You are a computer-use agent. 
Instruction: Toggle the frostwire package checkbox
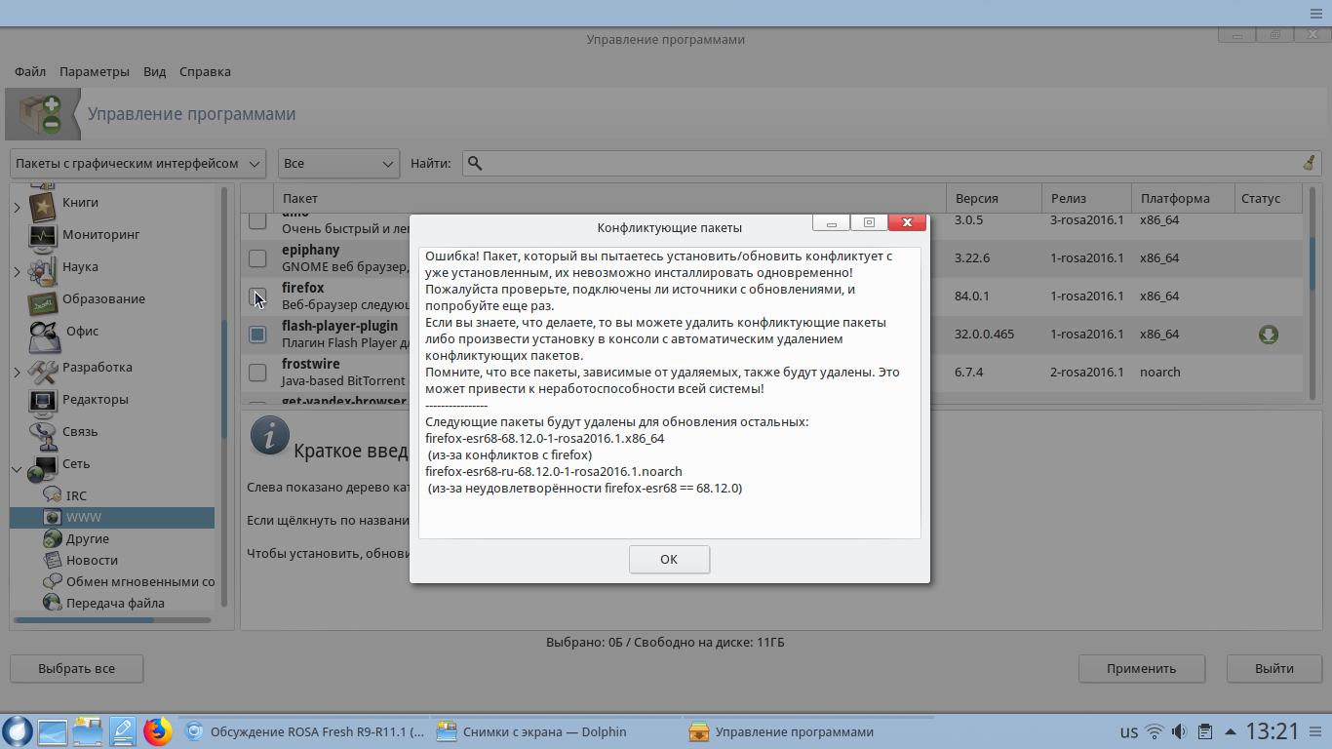coord(257,373)
